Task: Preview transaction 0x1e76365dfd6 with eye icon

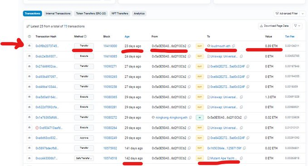Action: click(29, 117)
